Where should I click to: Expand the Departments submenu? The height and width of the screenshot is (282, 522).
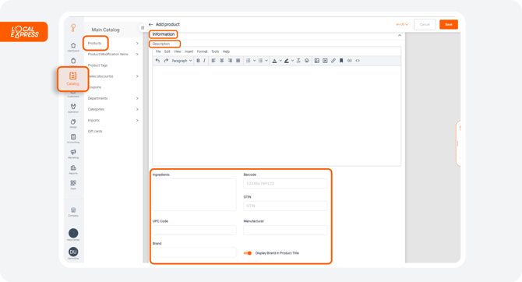(137, 98)
